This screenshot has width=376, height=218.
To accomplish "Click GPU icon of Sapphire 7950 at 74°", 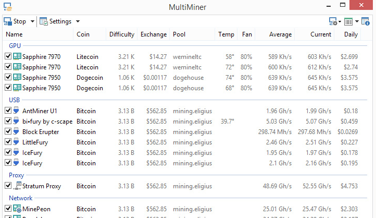I will click(x=17, y=77).
